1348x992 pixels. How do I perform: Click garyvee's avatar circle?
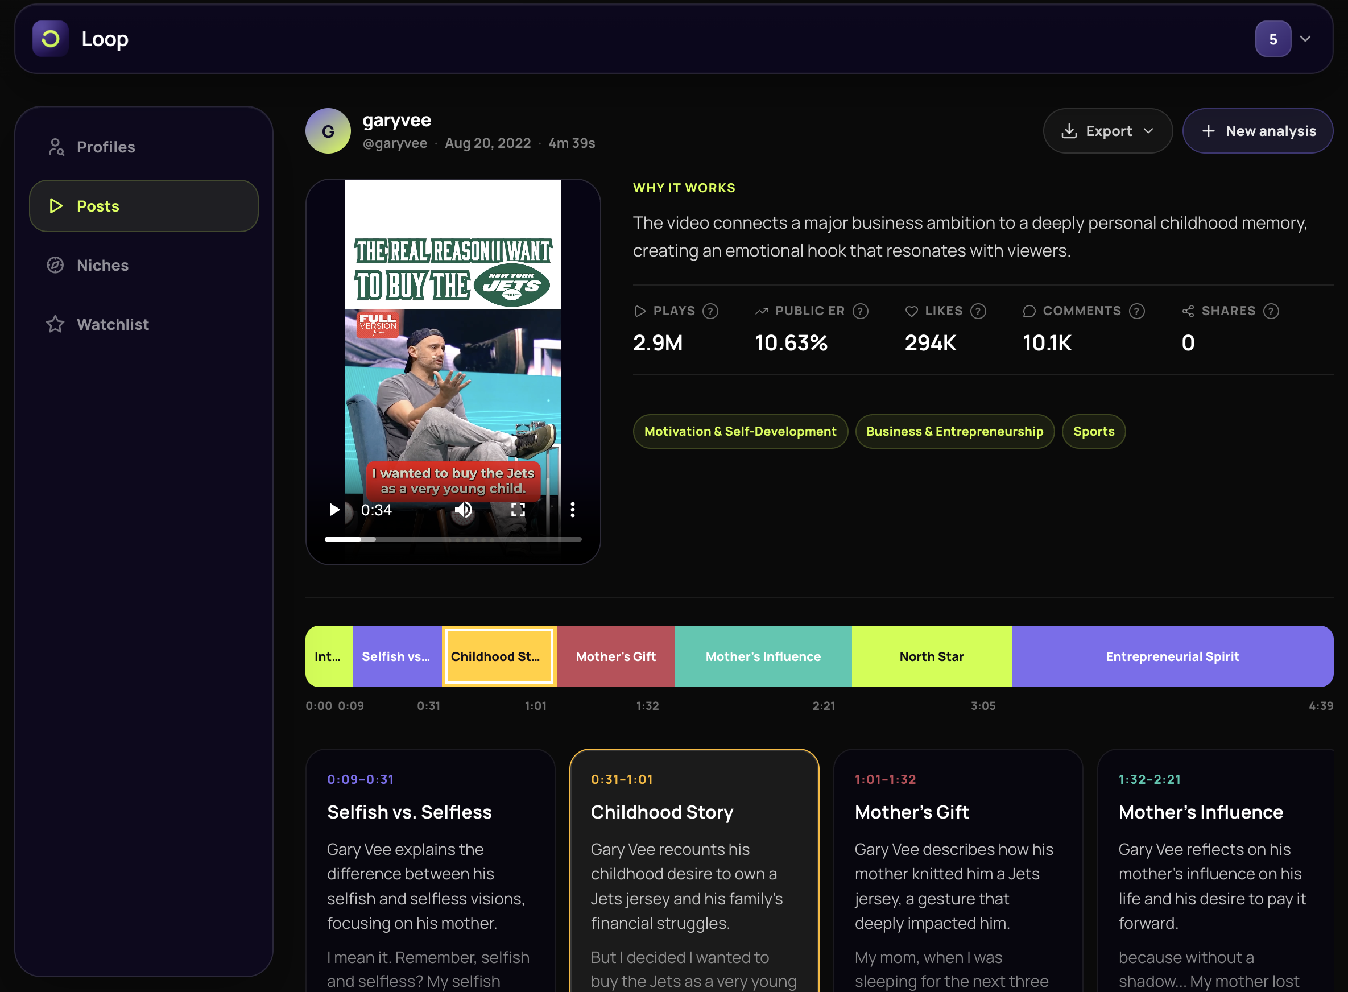tap(328, 131)
